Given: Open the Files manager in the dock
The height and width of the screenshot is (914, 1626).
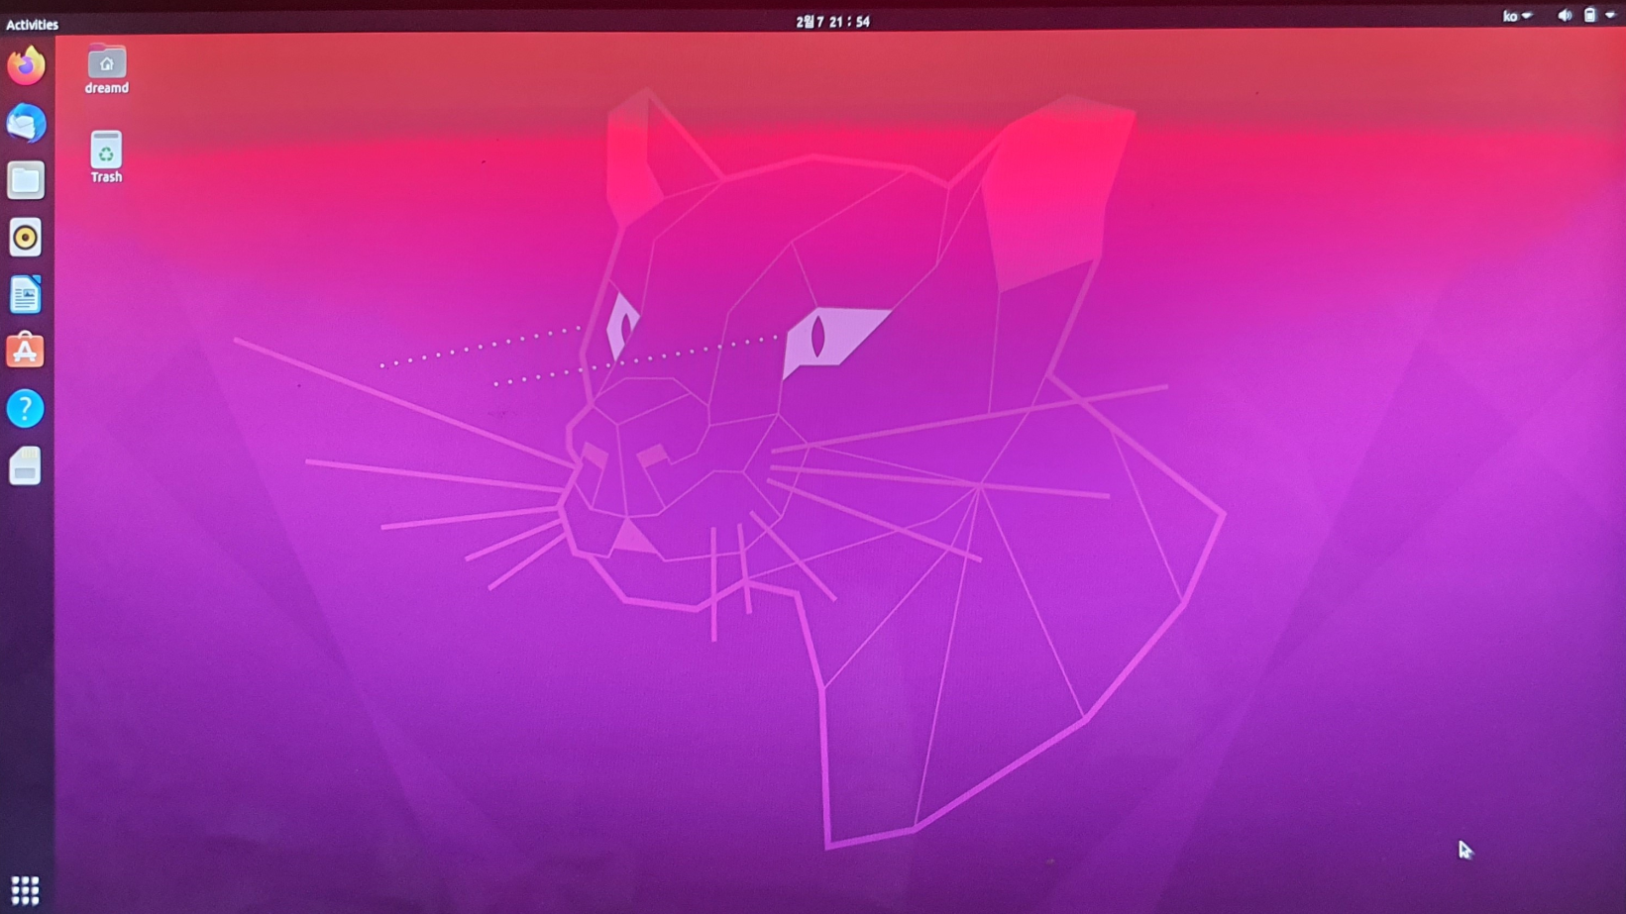Looking at the screenshot, I should [x=26, y=180].
